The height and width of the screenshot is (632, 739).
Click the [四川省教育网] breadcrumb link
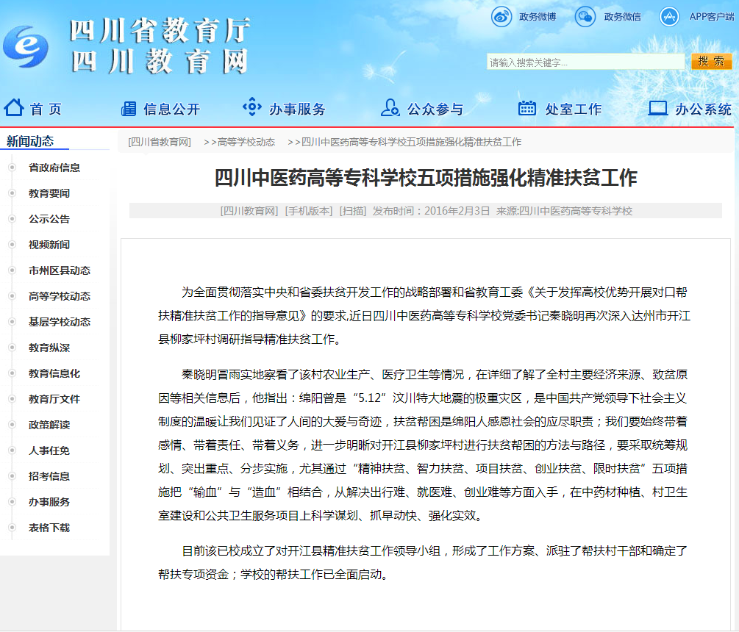pyautogui.click(x=160, y=142)
